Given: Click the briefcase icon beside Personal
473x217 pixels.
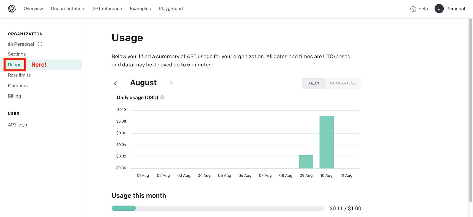Looking at the screenshot, I should [x=10, y=44].
